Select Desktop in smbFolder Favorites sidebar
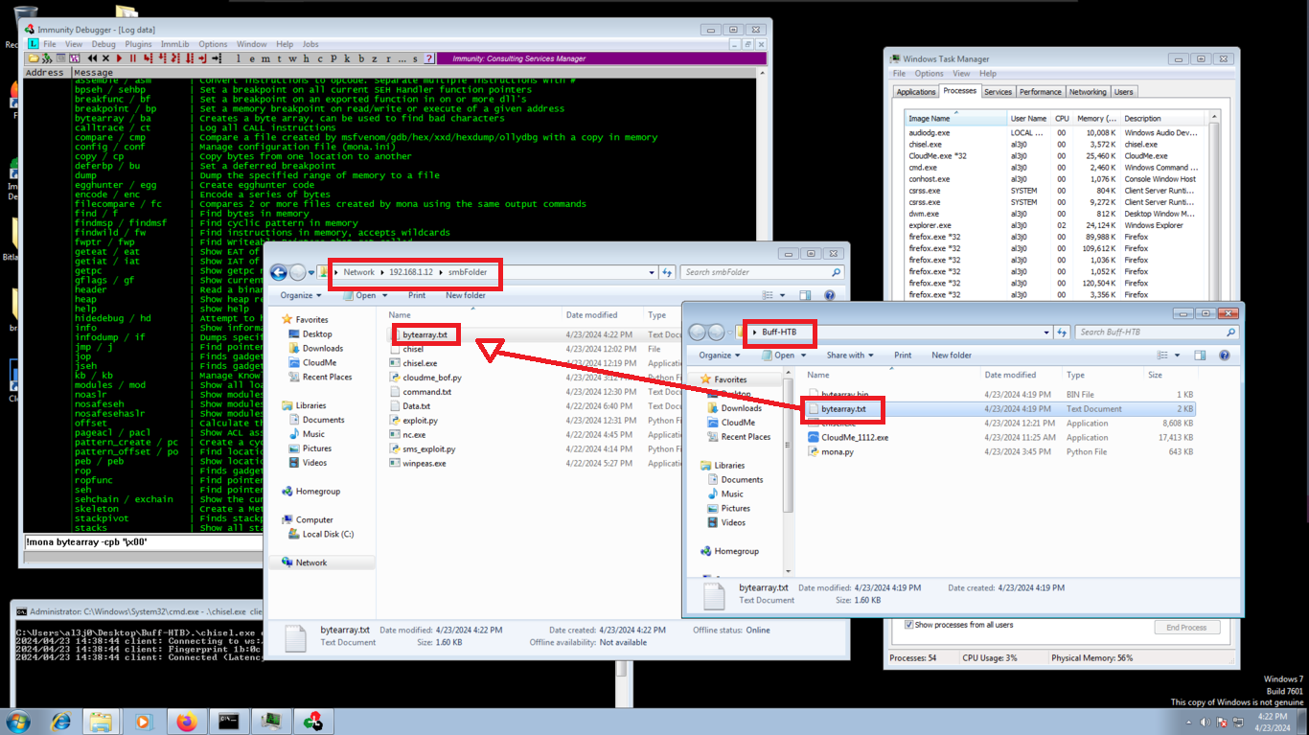Screen dimensions: 1309x735 click(317, 333)
